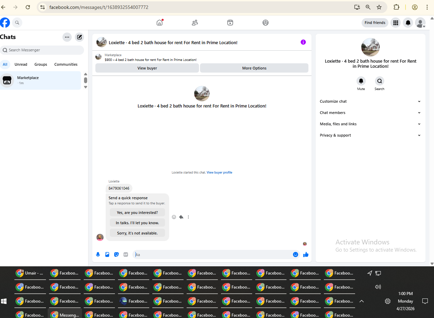Image resolution: width=434 pixels, height=318 pixels.
Task: Expand Chat members section
Action: pos(370,113)
